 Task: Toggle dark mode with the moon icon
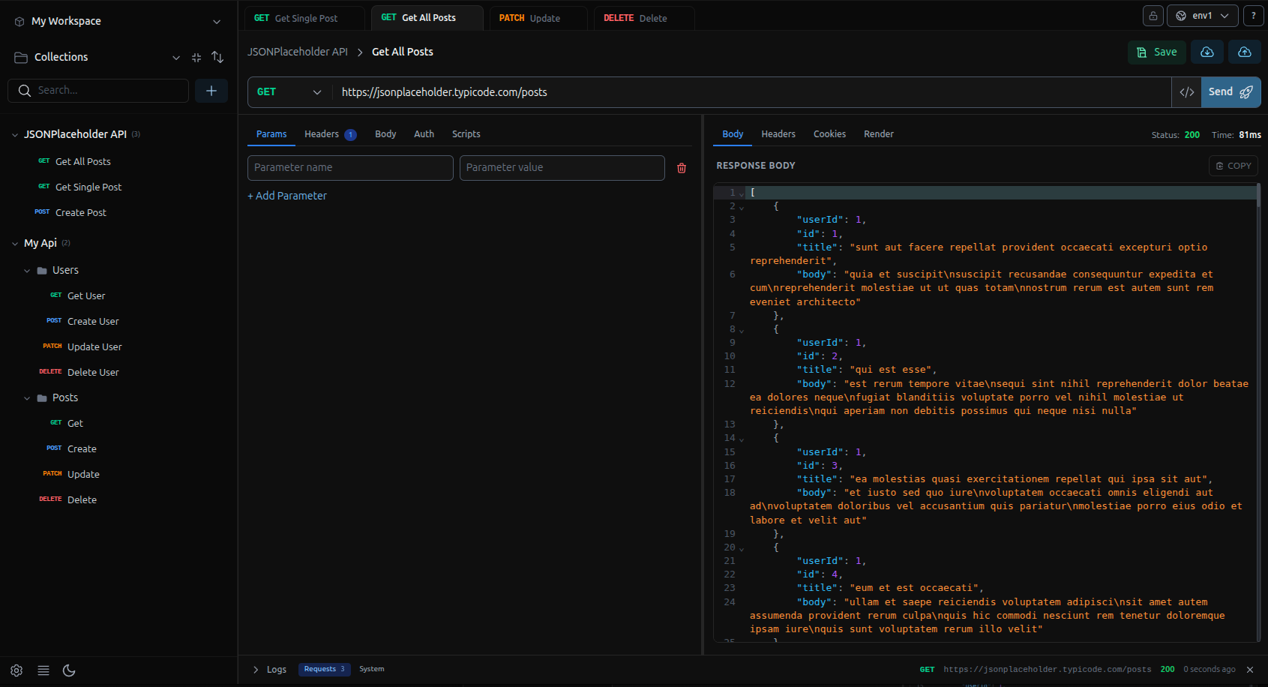(69, 670)
